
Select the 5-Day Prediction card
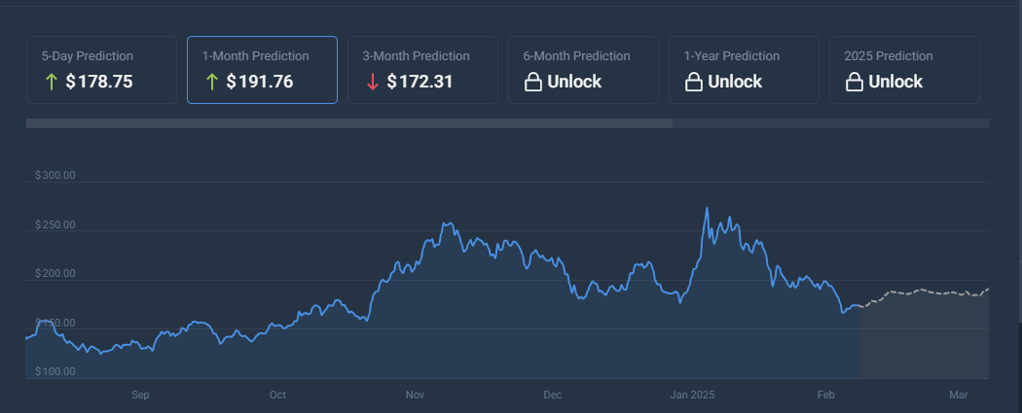[101, 70]
